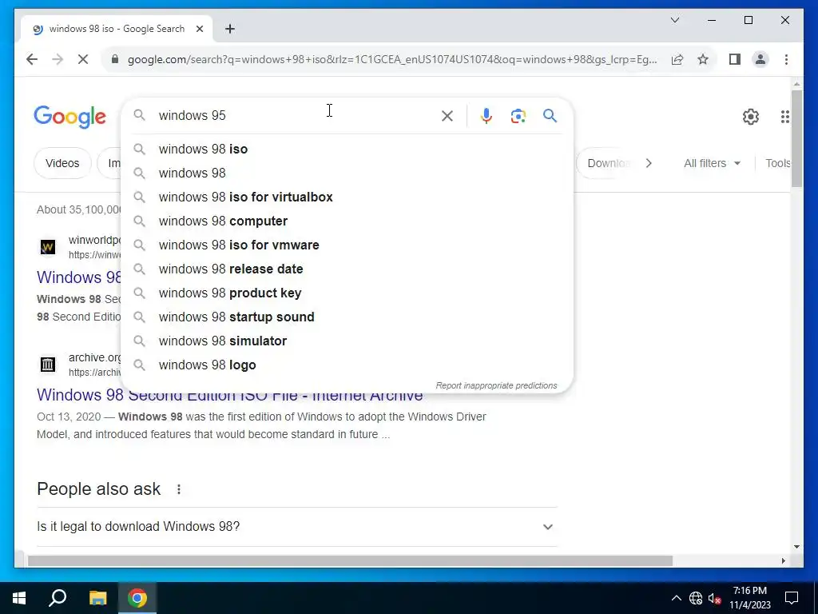Open the Windows Start menu
818x614 pixels.
coord(19,598)
